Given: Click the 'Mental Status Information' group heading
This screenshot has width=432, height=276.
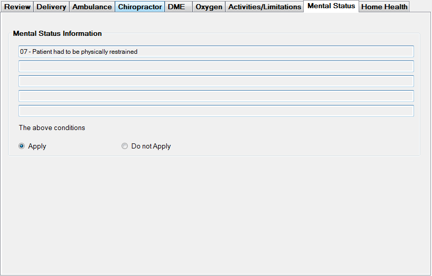Looking at the screenshot, I should click(57, 33).
